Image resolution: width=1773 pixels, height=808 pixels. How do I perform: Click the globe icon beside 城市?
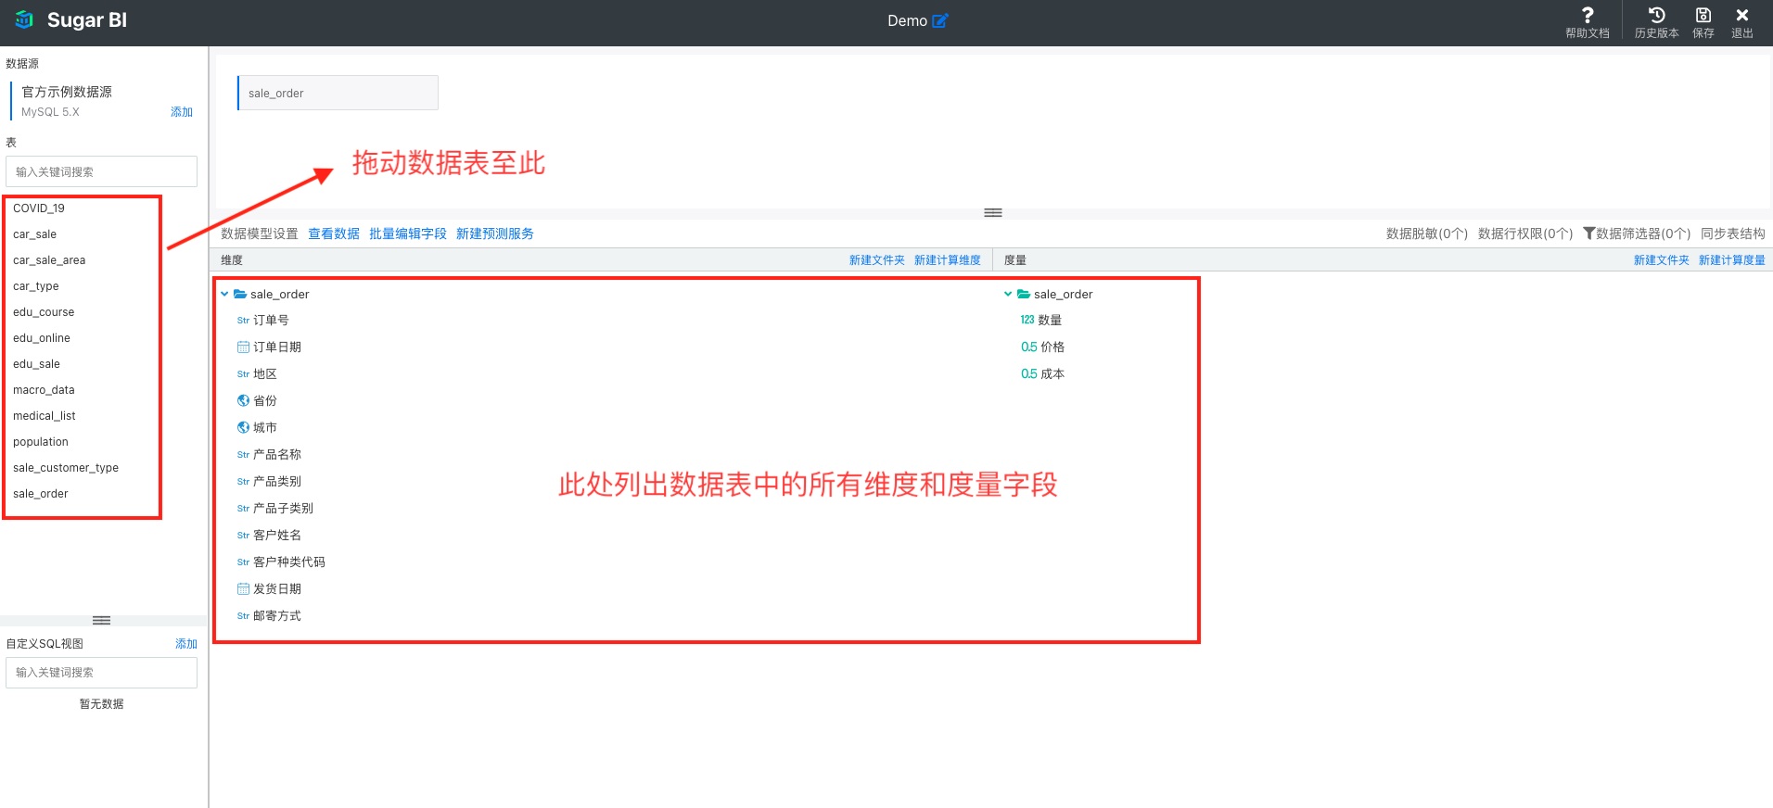(243, 428)
